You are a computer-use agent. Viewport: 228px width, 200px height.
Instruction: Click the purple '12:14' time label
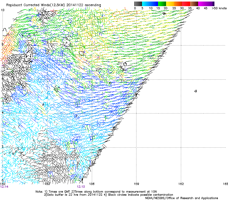[4, 187]
